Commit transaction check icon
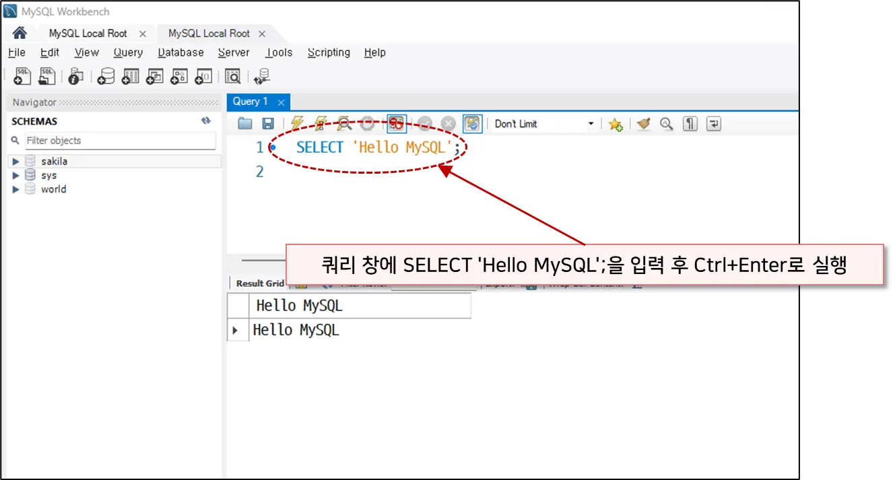The width and height of the screenshot is (893, 480). [x=425, y=124]
